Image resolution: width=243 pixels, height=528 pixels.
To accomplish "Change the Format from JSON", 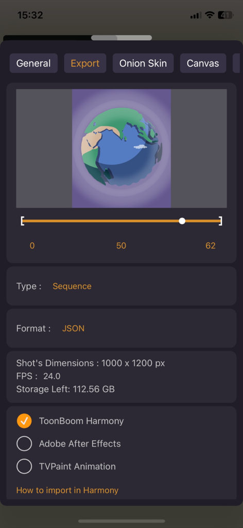I will pyautogui.click(x=73, y=328).
